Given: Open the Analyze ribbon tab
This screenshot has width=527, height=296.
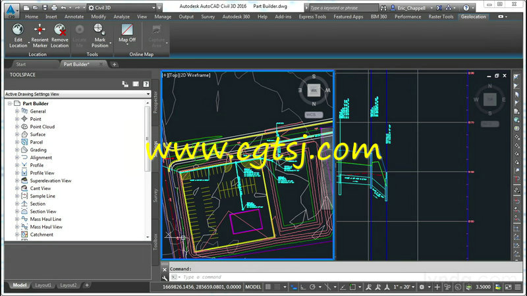Looking at the screenshot, I should [x=121, y=16].
